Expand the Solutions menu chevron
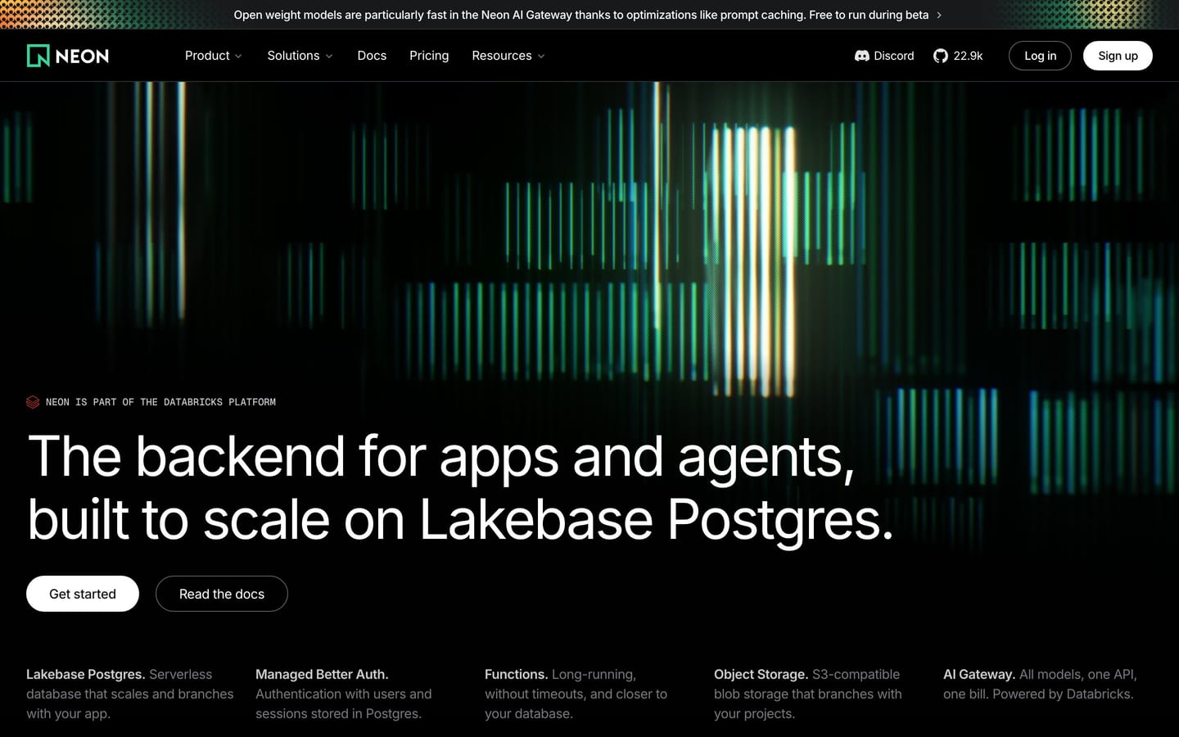The height and width of the screenshot is (737, 1179). pos(329,57)
